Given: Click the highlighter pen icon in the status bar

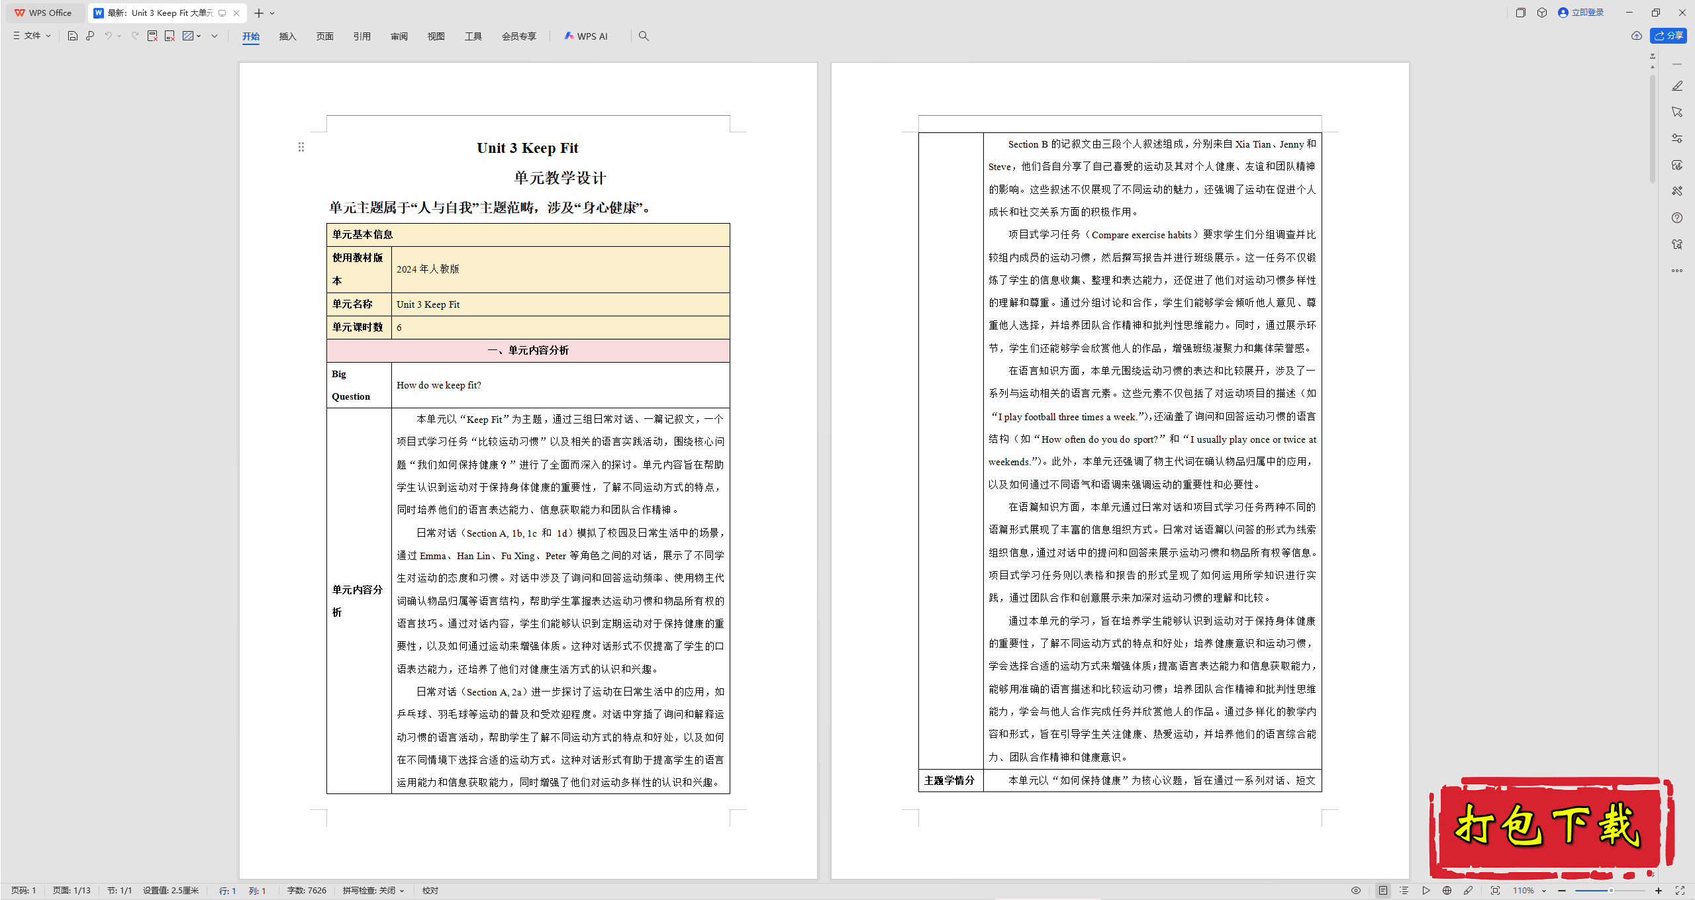Looking at the screenshot, I should click(1468, 891).
